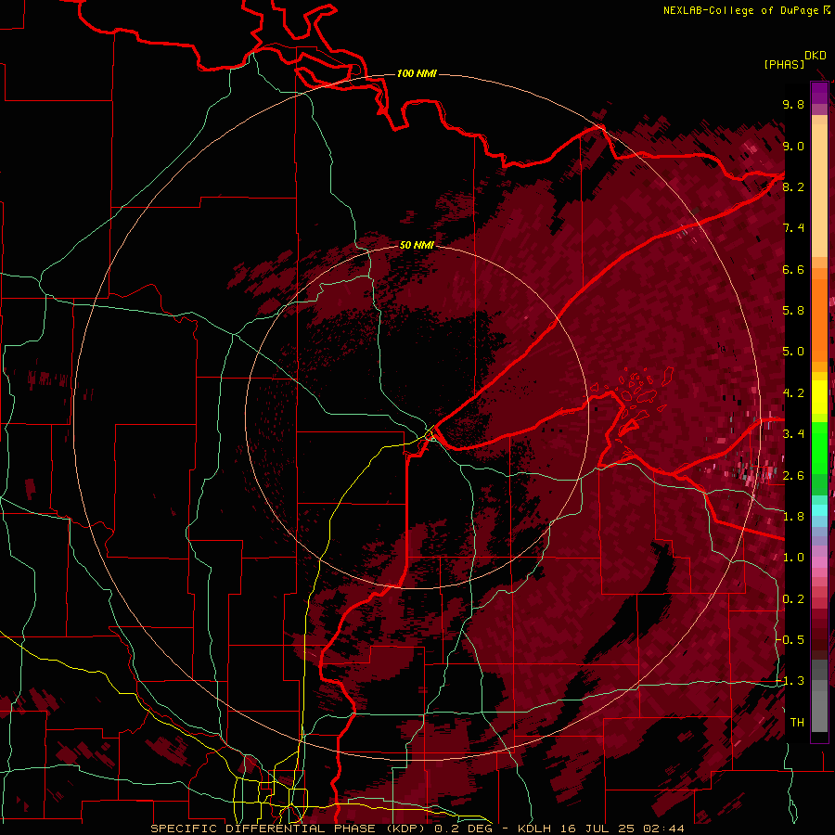Screen dimensions: 835x835
Task: Select the 50 NMI range ring label
Action: pos(417,245)
